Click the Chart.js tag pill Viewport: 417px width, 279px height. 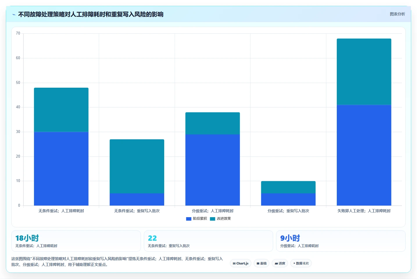[x=241, y=263]
